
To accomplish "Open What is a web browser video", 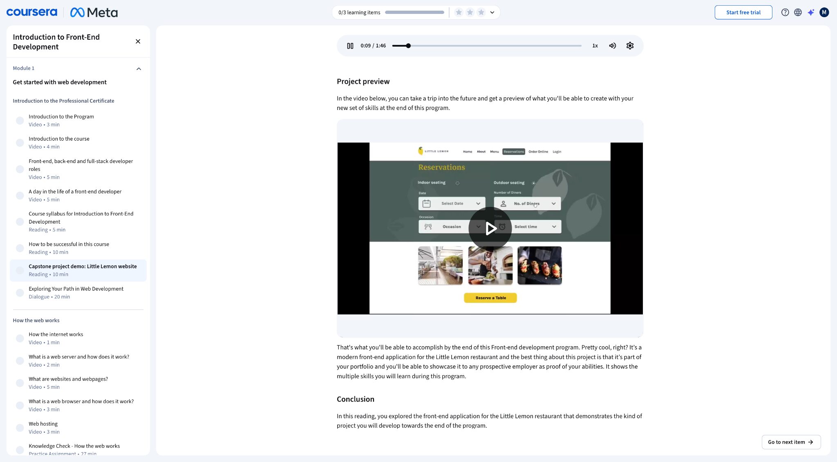I will click(x=78, y=405).
